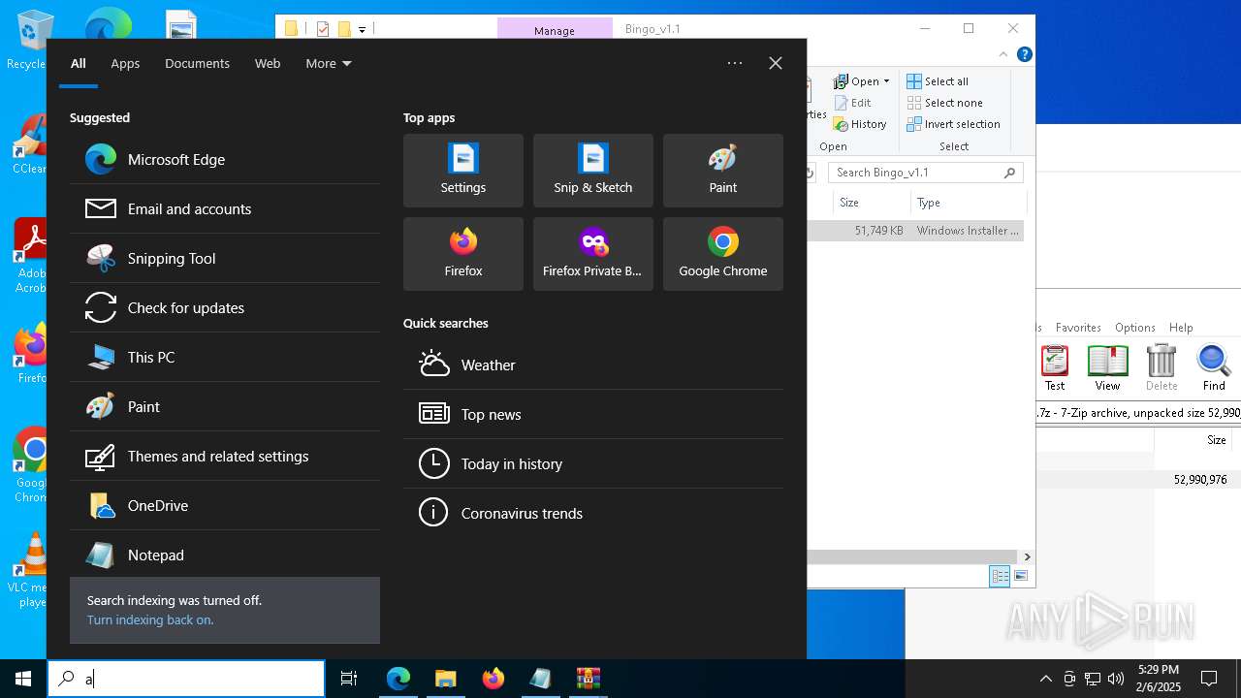Viewport: 1241px width, 698px height.
Task: Switch to All search tab
Action: [79, 63]
